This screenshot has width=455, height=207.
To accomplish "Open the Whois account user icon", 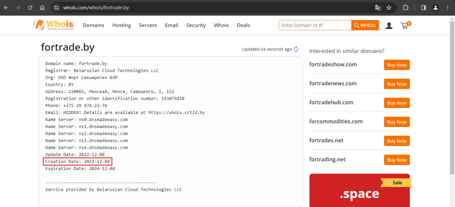I will tap(389, 25).
